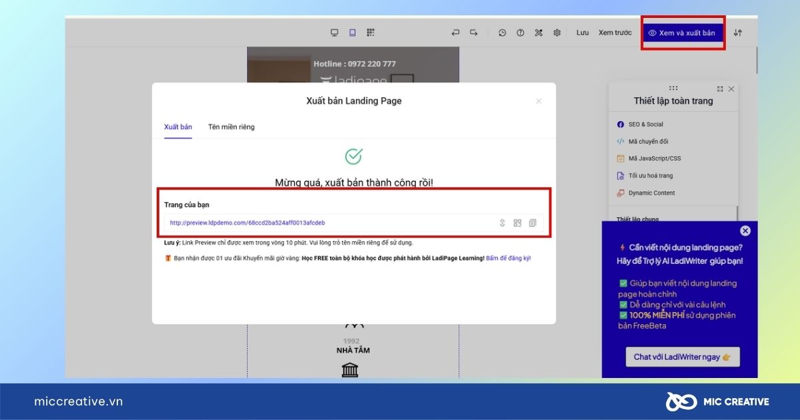Click Chat với LadiWriter ngay button

[682, 357]
